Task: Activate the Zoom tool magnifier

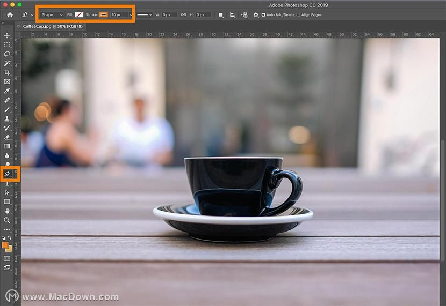Action: (x=7, y=220)
